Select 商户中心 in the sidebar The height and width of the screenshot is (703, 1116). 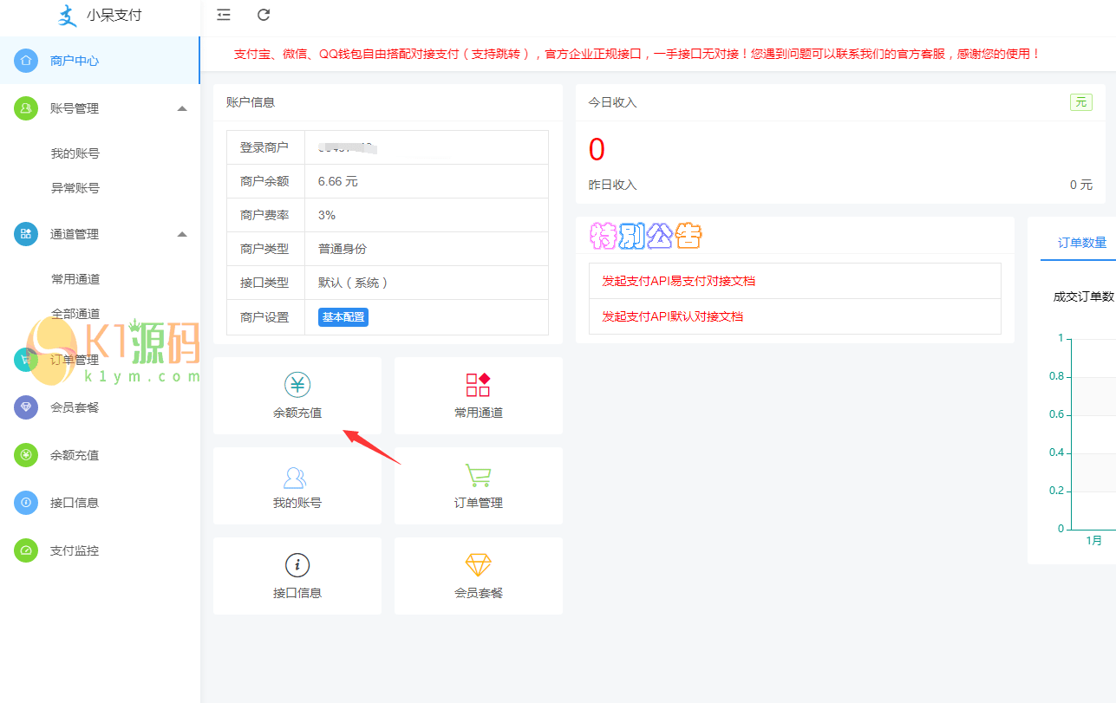[75, 61]
